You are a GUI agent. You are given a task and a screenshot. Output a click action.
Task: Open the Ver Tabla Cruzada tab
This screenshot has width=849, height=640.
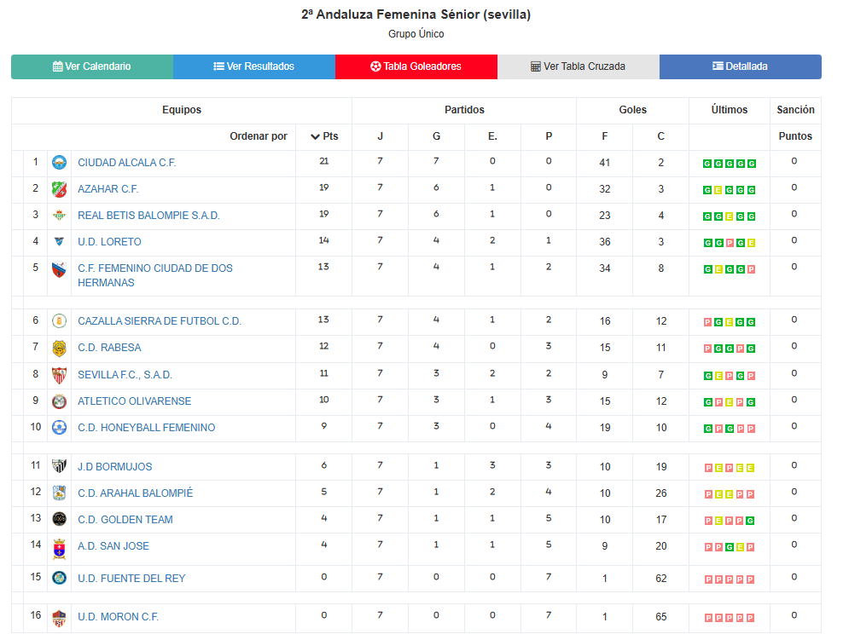(578, 66)
